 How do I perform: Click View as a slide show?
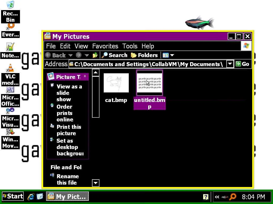(69, 93)
